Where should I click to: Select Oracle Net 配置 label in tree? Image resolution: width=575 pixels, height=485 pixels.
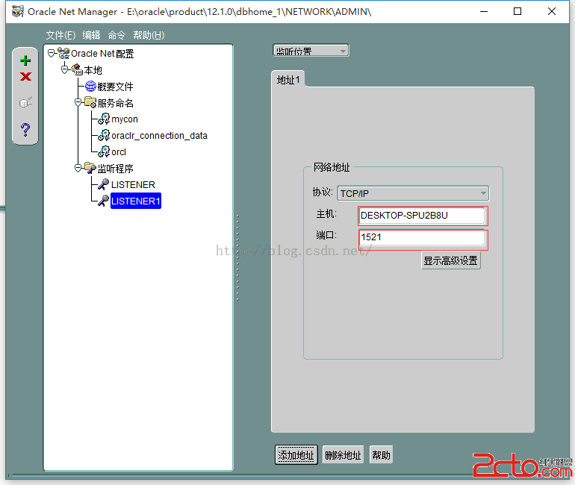tap(102, 54)
